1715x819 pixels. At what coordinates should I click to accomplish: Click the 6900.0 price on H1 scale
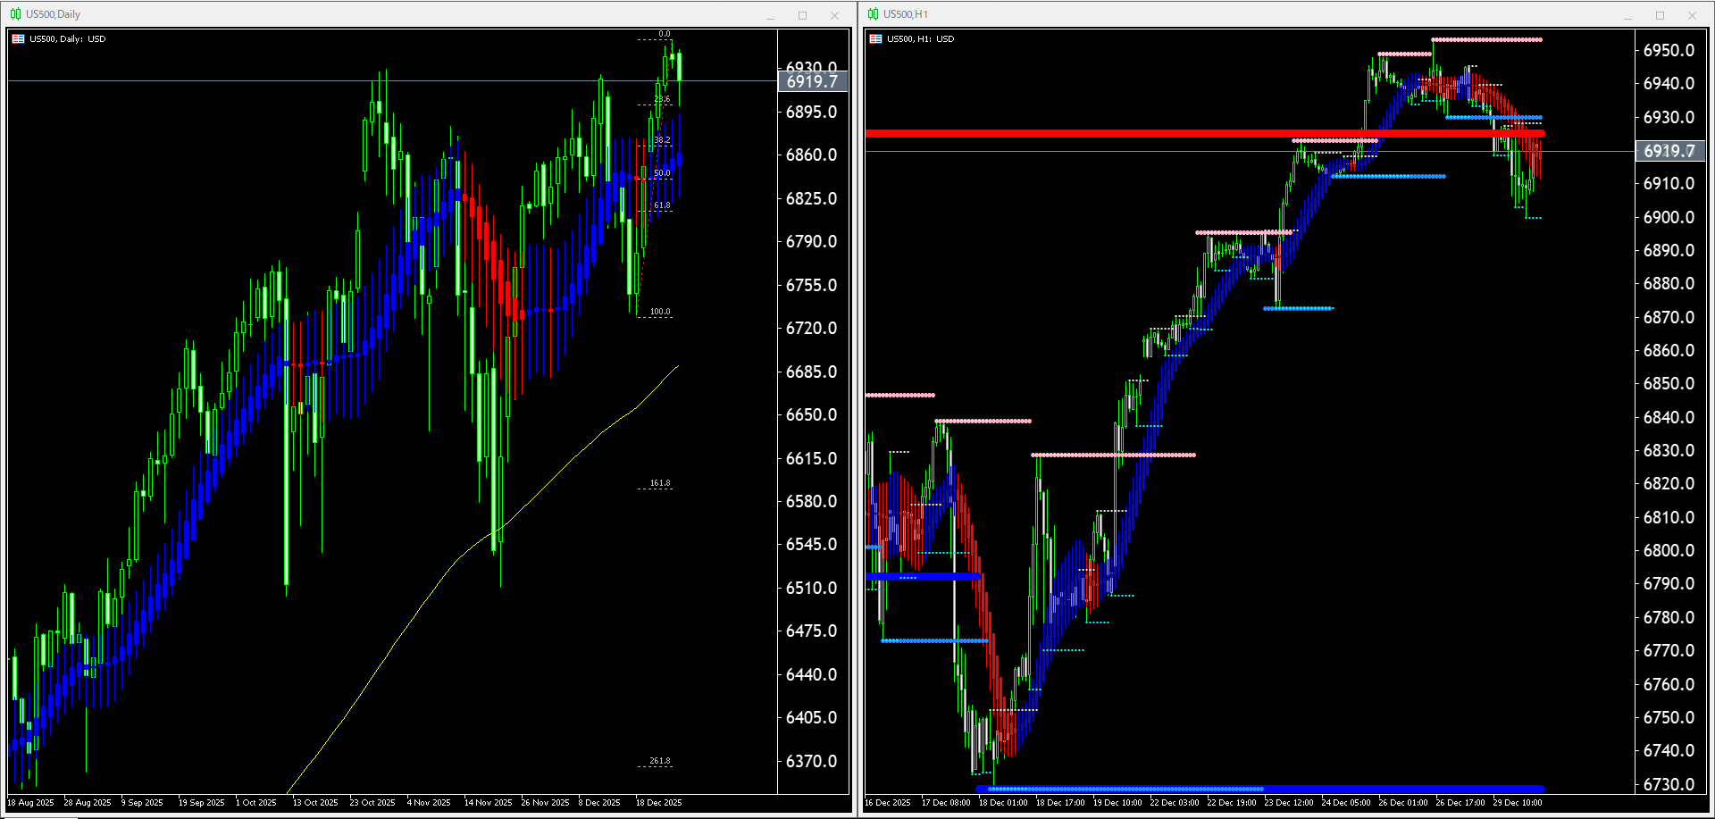point(1669,217)
